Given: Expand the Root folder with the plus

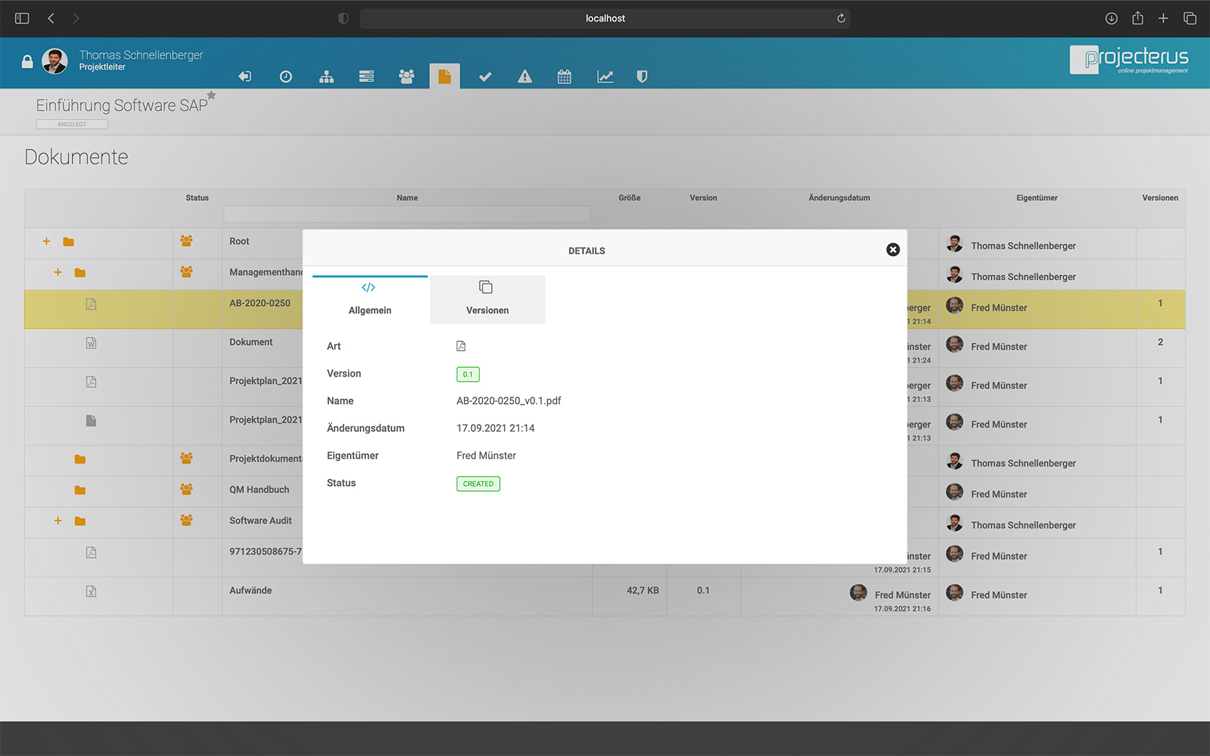Looking at the screenshot, I should pos(46,241).
